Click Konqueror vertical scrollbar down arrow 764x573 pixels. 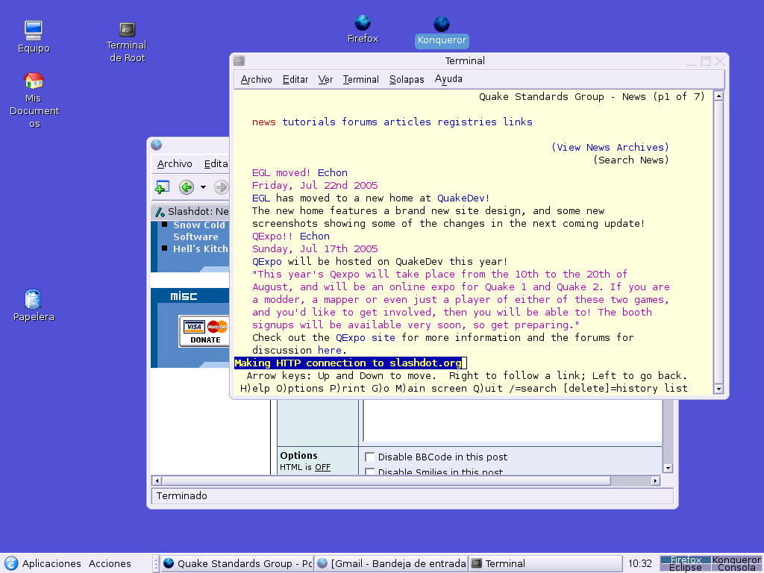[x=668, y=469]
